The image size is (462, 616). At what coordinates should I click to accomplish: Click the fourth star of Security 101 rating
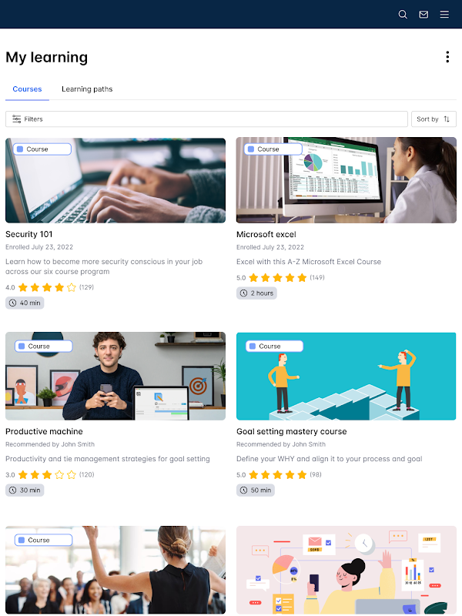59,287
